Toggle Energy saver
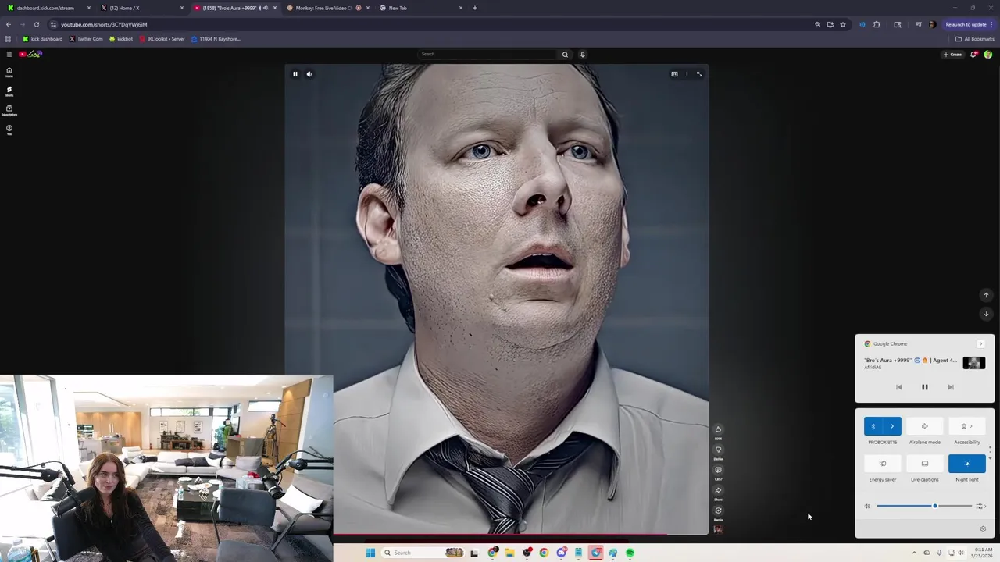 click(x=883, y=464)
